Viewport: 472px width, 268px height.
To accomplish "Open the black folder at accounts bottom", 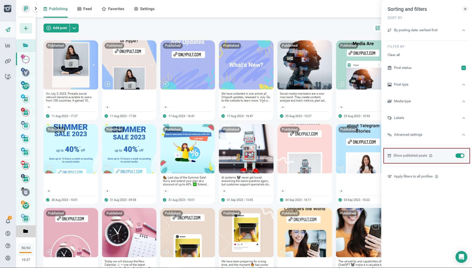I will (x=26, y=231).
